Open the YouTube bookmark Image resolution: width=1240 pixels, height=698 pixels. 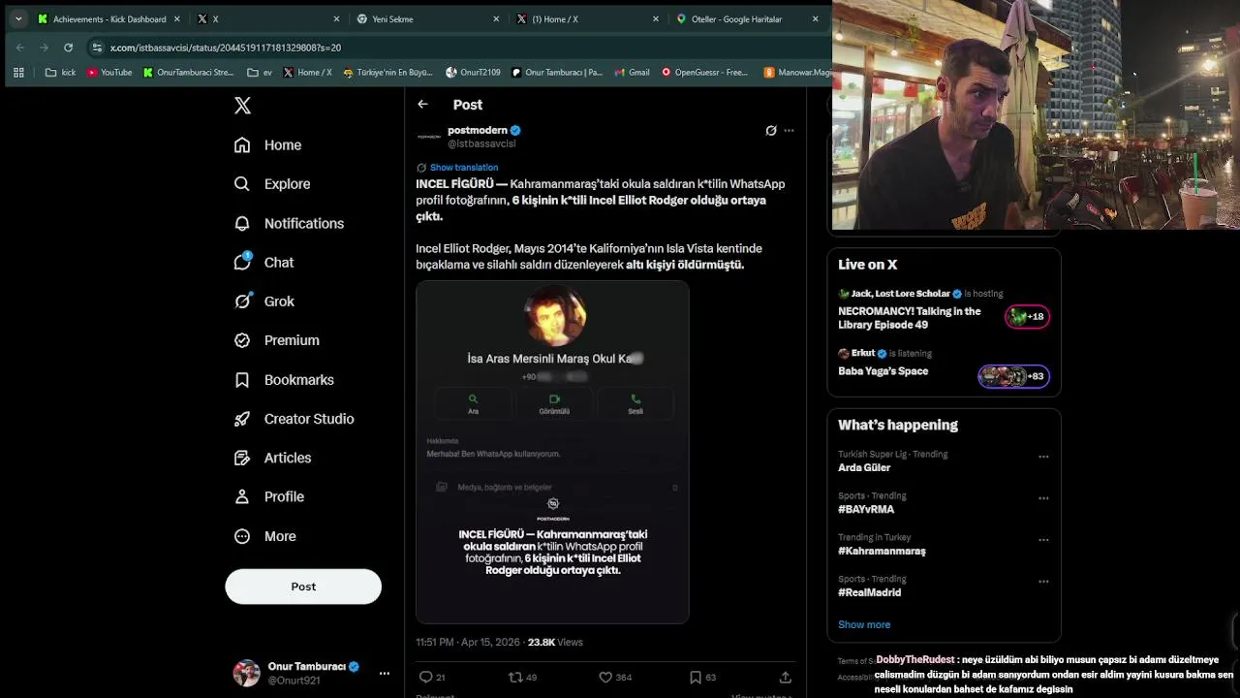coord(109,72)
